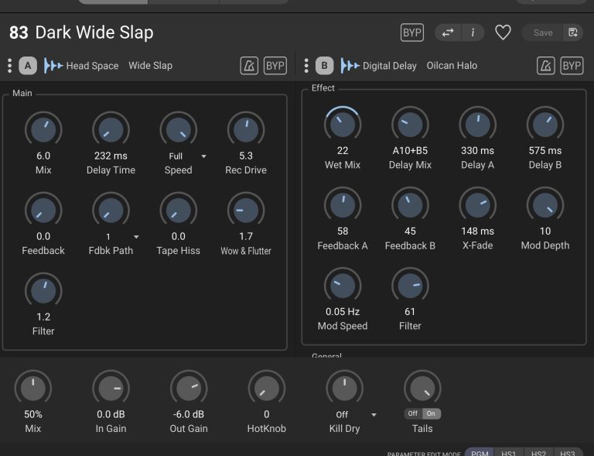Click the swap effects arrows icon
Viewport: 594px width, 456px height.
point(448,33)
